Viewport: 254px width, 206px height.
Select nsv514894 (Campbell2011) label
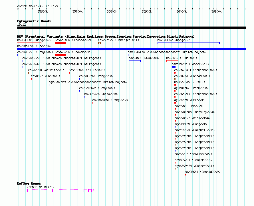tap(195, 130)
